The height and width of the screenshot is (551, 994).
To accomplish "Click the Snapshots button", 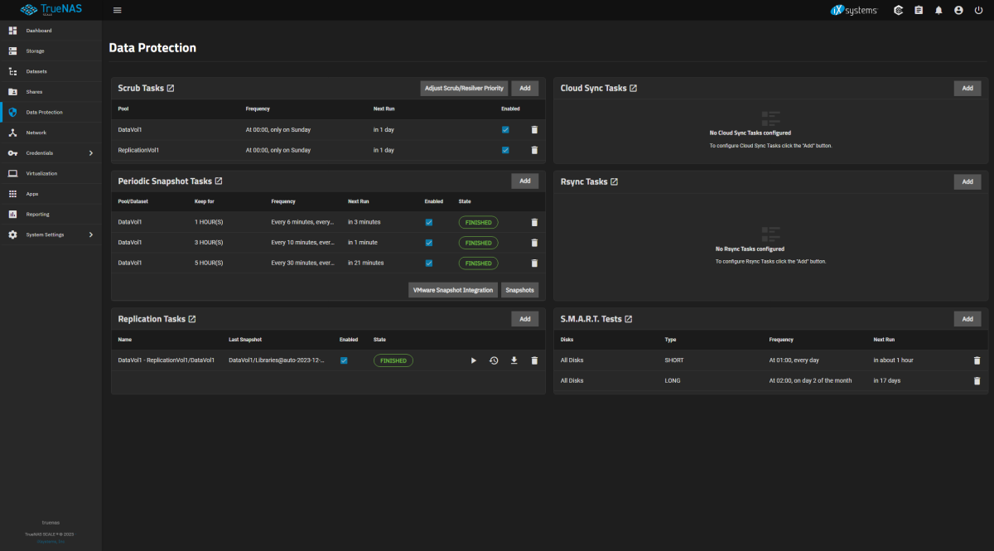I will pyautogui.click(x=520, y=290).
